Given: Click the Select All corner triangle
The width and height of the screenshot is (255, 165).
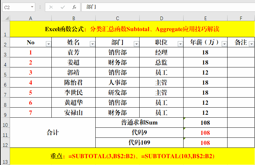Looking at the screenshot, I should tap(7, 18).
